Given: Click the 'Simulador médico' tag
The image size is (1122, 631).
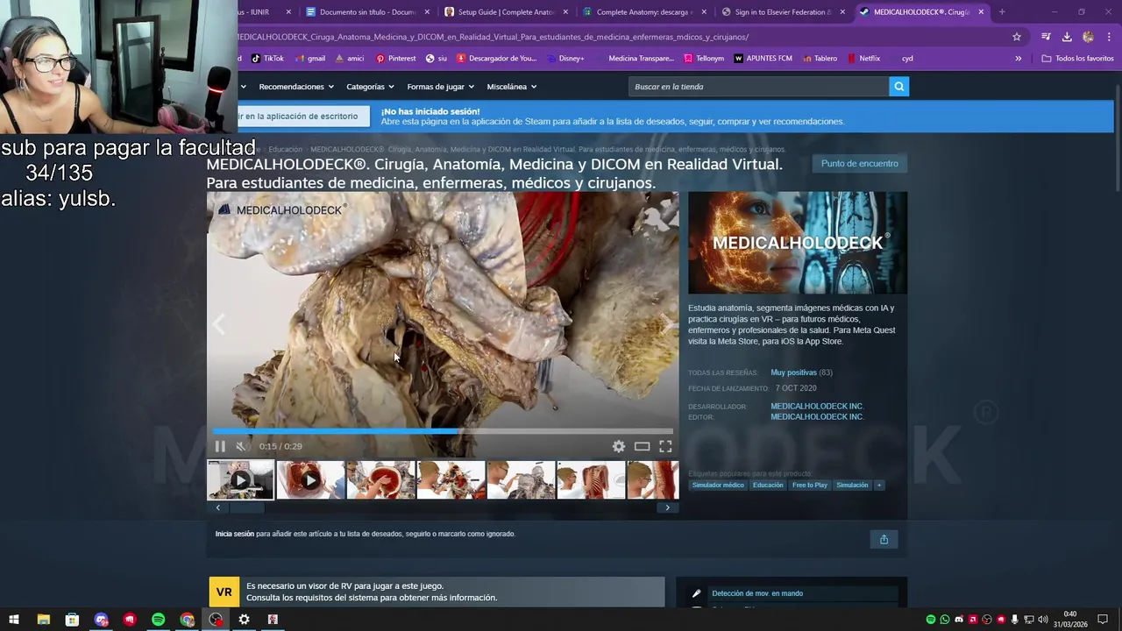Looking at the screenshot, I should [718, 486].
